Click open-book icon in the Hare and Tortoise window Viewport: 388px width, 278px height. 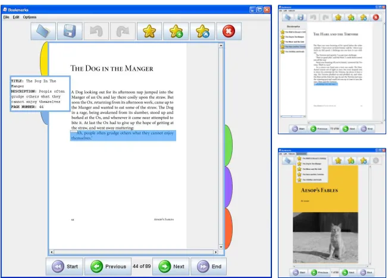(x=288, y=17)
